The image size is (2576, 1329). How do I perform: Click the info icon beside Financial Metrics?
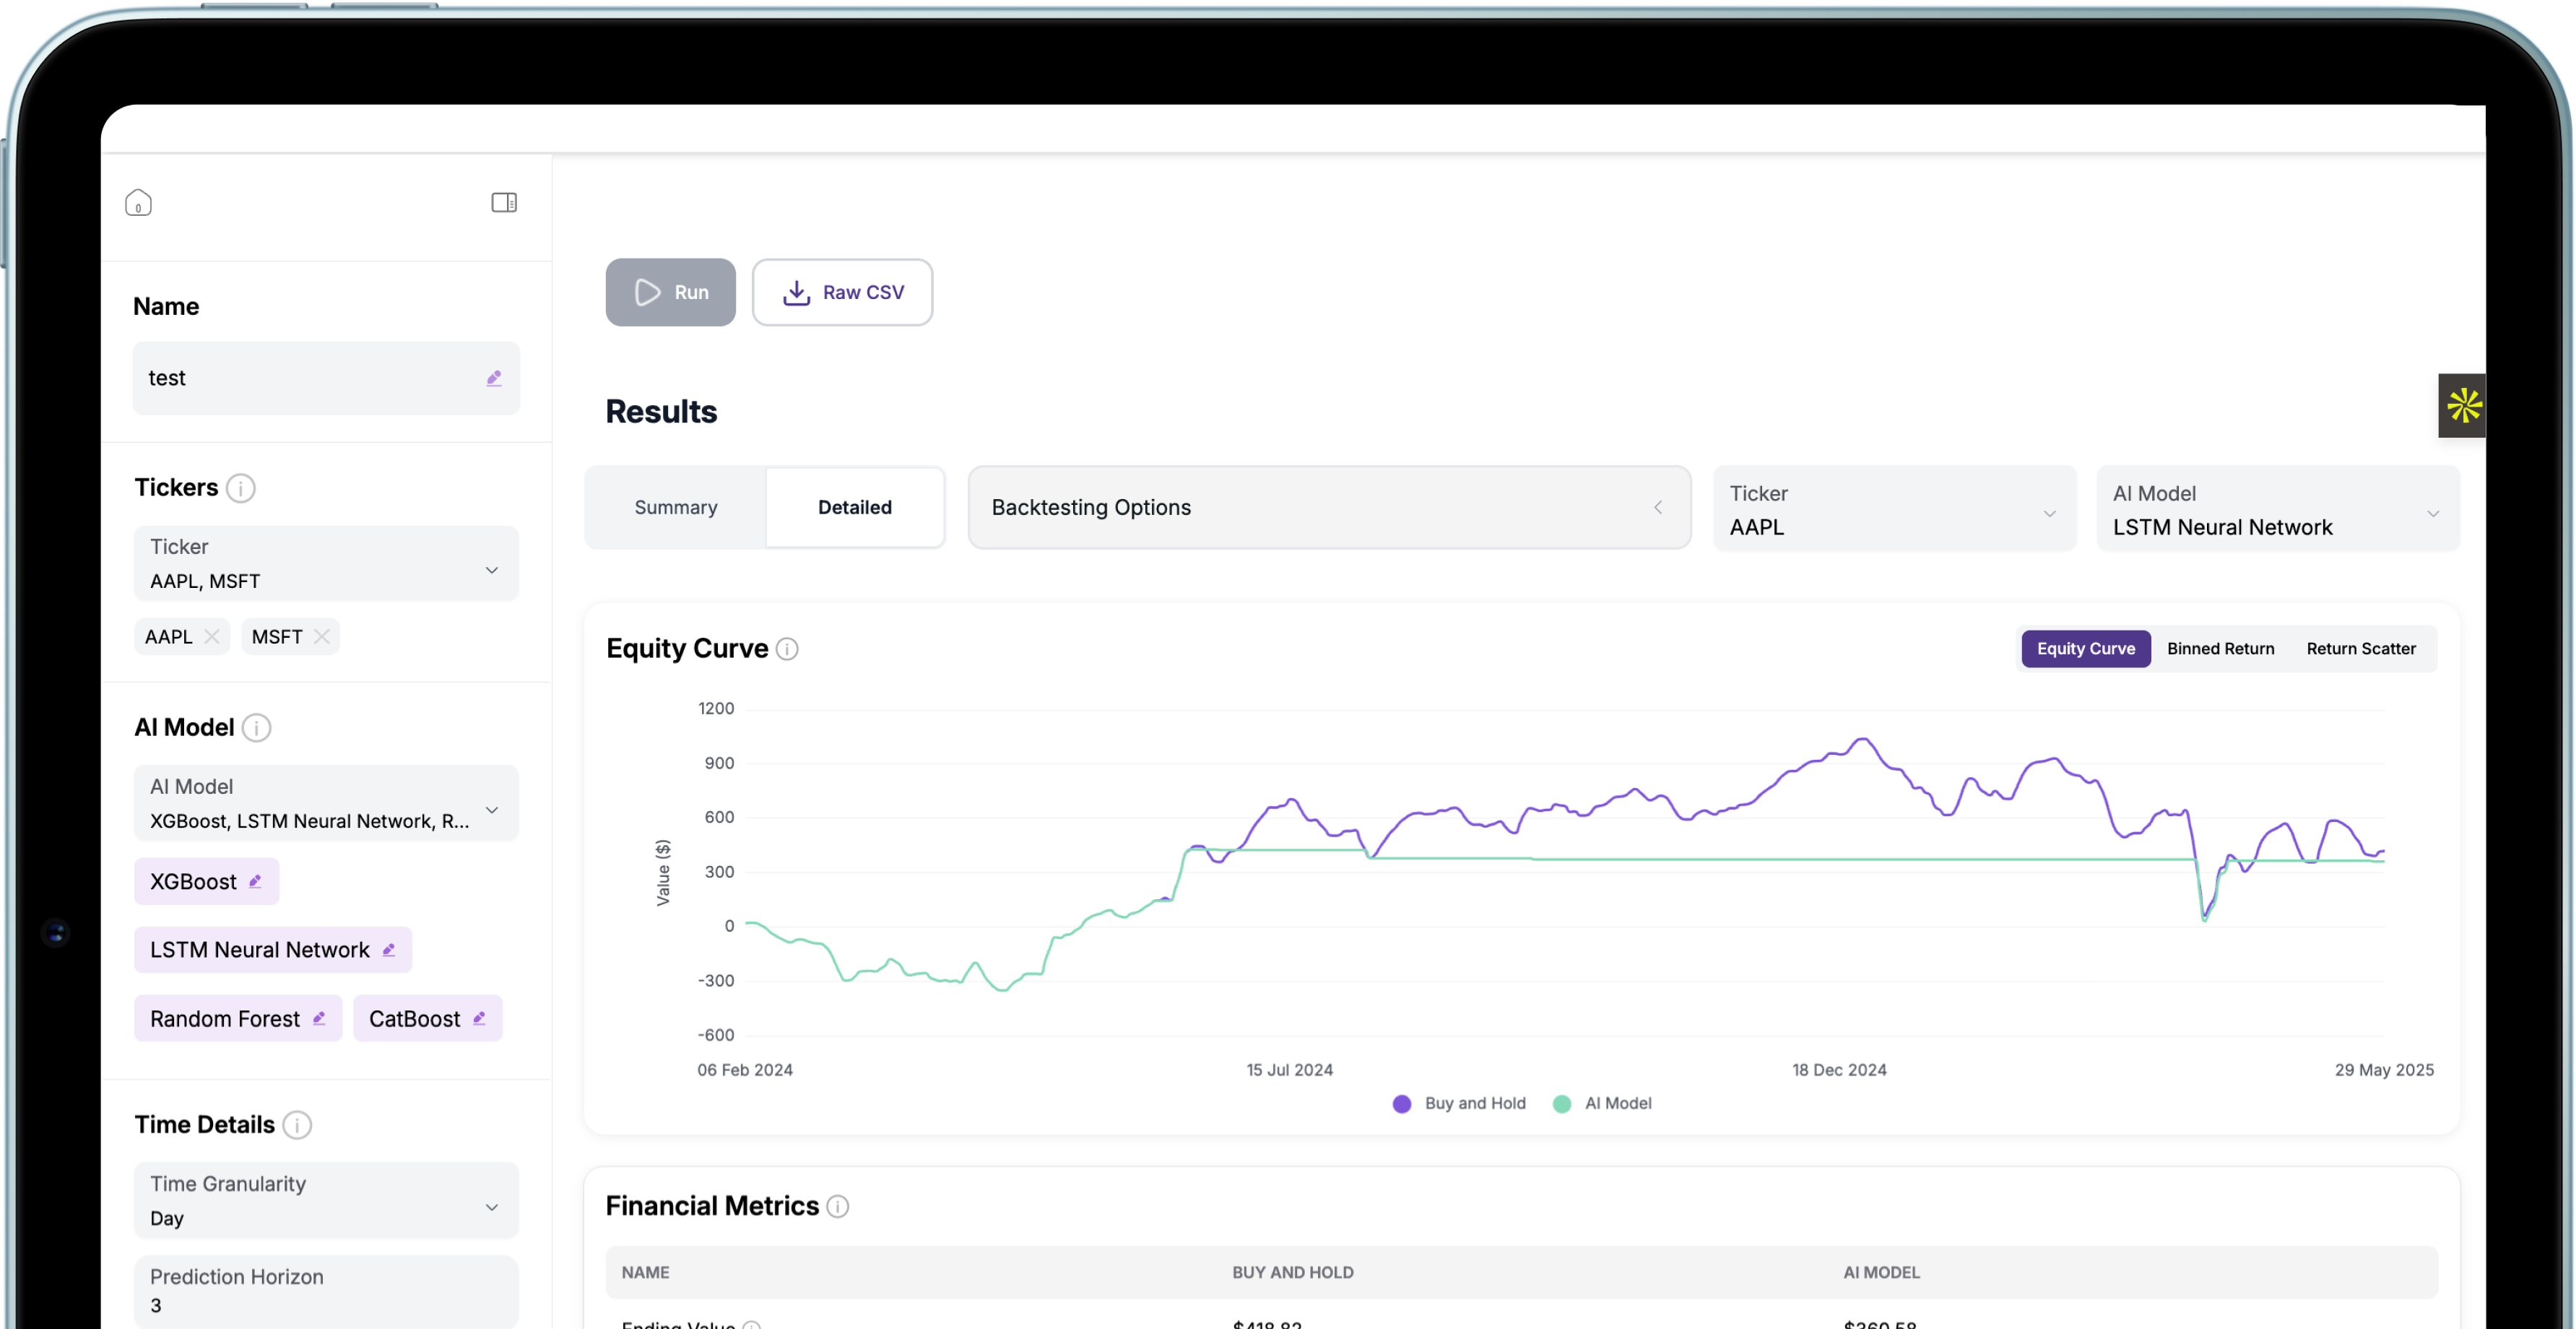tap(838, 1206)
